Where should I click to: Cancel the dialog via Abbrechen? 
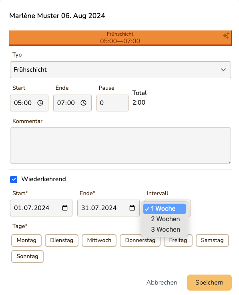click(162, 283)
